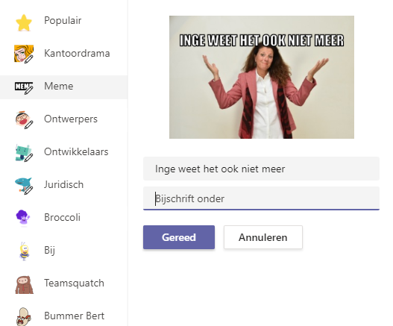The image size is (393, 326).
Task: Click the Gereed button
Action: point(179,237)
